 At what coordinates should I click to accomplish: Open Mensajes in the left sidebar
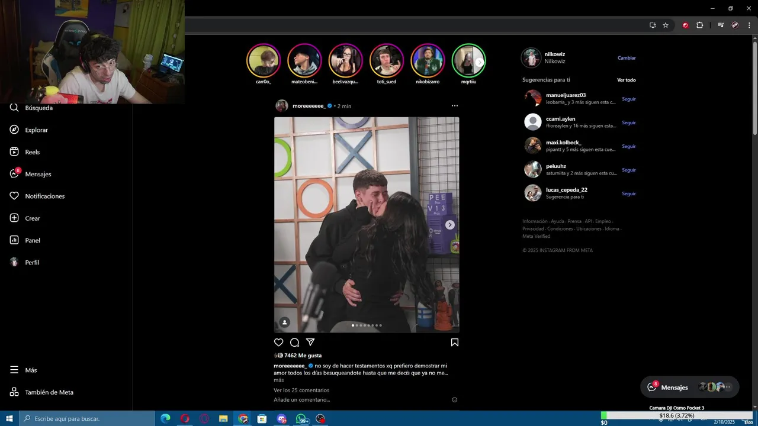click(x=31, y=174)
